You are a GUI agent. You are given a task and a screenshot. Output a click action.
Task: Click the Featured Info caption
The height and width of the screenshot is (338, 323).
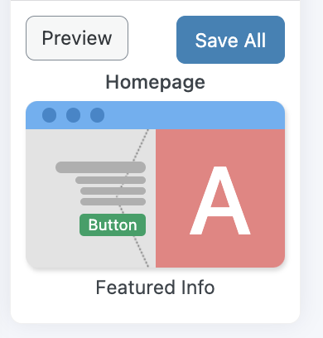tap(155, 287)
